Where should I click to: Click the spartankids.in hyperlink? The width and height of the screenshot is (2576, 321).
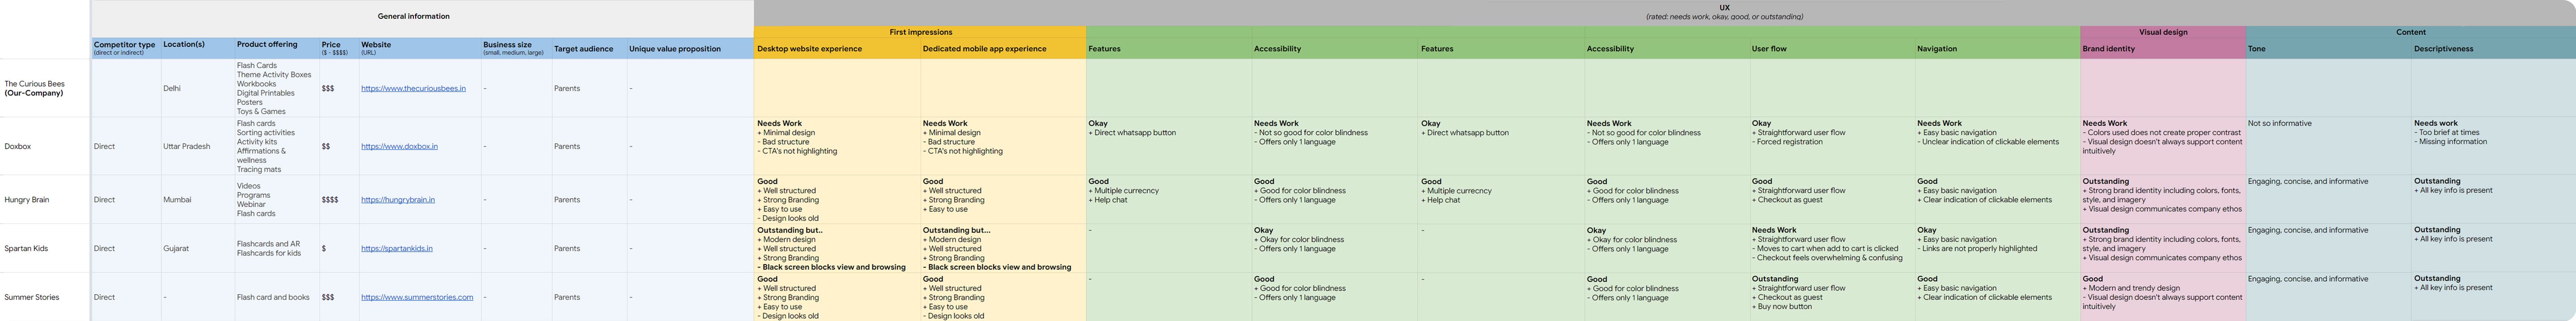396,248
